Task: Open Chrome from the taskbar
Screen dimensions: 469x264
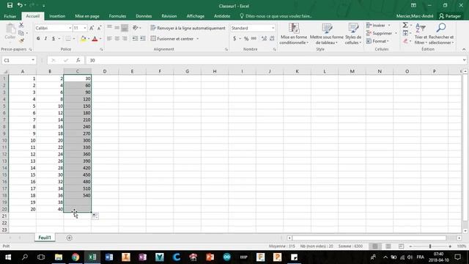Action: tap(75, 257)
